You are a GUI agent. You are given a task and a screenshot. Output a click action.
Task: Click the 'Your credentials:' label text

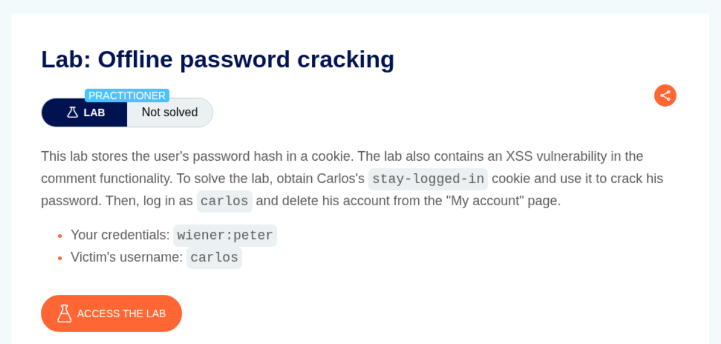coord(120,235)
